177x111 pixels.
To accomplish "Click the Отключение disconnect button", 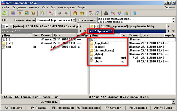I will tap(86, 20).
